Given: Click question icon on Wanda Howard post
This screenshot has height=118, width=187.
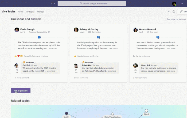Looking at the screenshot, I should click(158, 37).
